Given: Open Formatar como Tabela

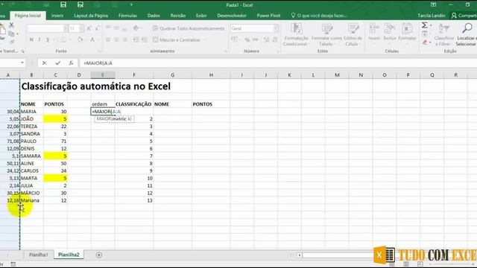Looking at the screenshot, I should pos(326,35).
